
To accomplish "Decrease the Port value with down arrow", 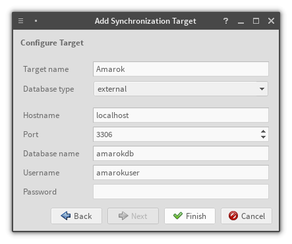I will coord(263,137).
